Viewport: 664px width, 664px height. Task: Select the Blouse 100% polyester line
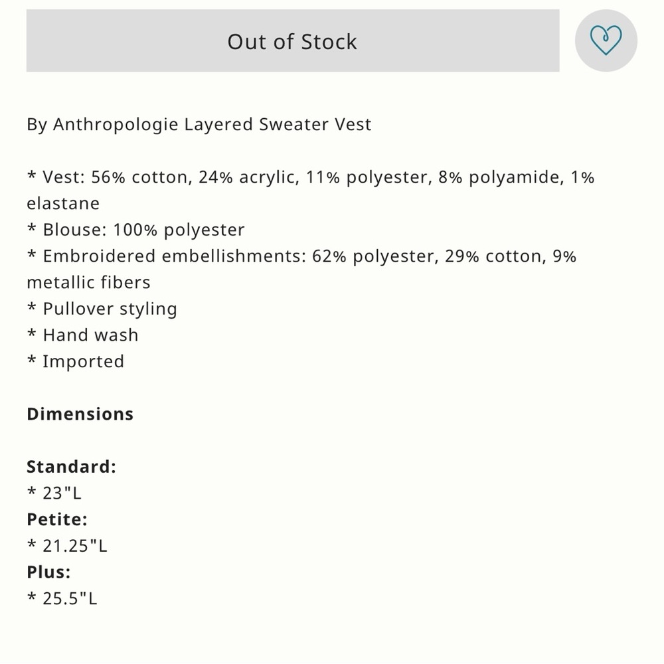click(x=136, y=230)
